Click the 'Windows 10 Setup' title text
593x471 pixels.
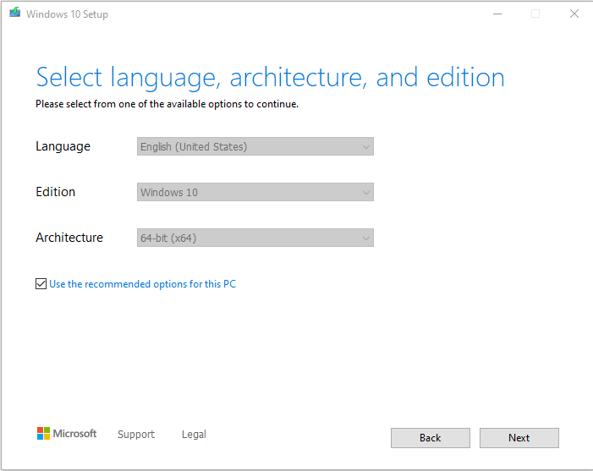click(x=67, y=14)
